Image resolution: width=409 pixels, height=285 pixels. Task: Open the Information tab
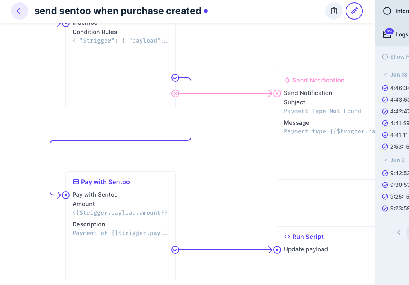tap(396, 11)
